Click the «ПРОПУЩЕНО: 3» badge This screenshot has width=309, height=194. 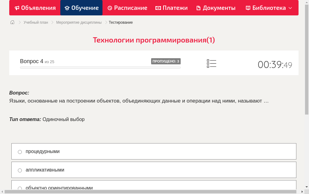coord(166,61)
